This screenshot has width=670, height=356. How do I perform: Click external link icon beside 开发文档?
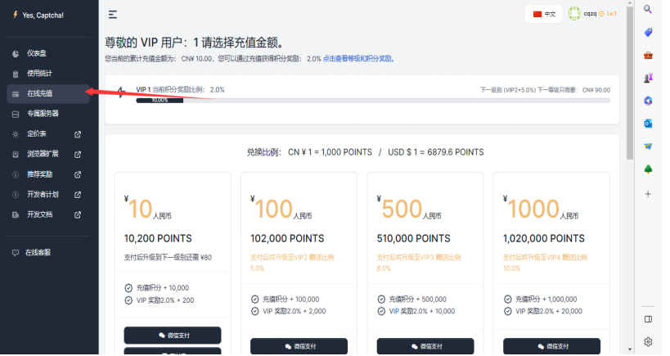pyautogui.click(x=78, y=214)
